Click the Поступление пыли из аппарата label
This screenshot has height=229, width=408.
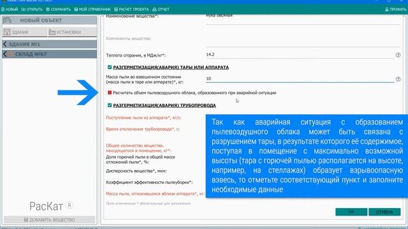pos(143,118)
